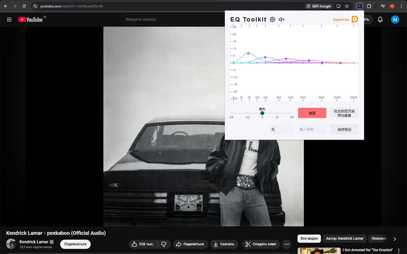Viewport: 407px width, 254px height.
Task: Open the Kendrick Lamar channel name link
Action: coord(34,242)
